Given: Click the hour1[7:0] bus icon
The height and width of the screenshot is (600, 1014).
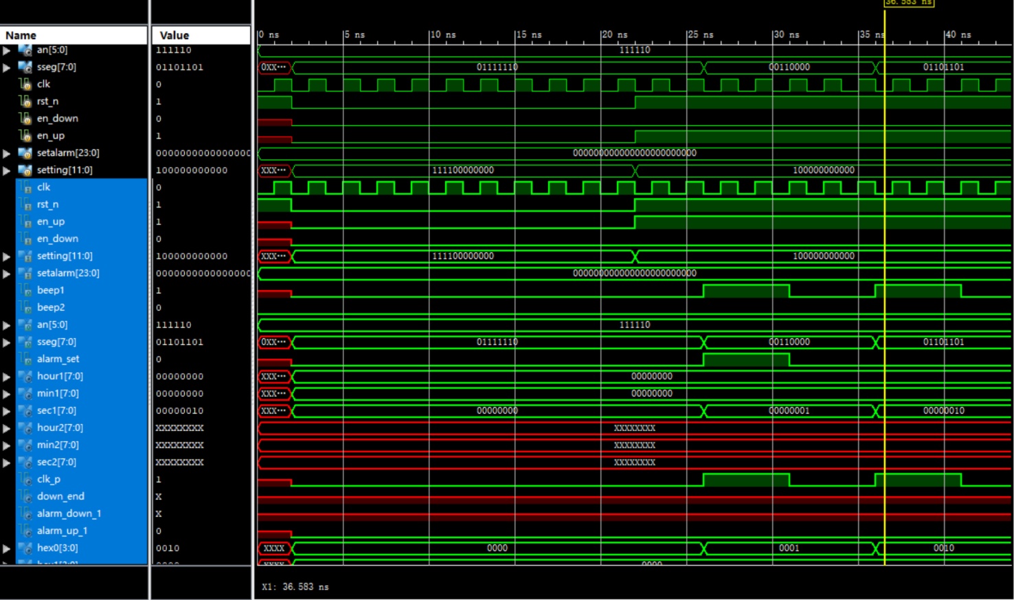Looking at the screenshot, I should pos(25,377).
